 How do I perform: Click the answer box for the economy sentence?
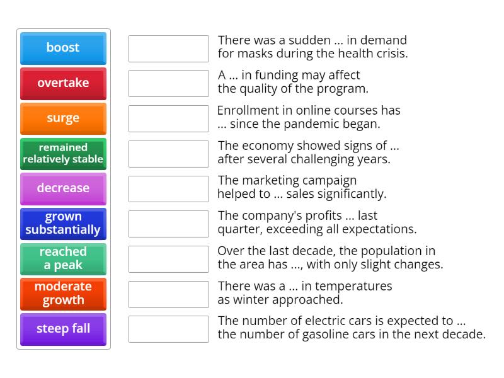168,154
